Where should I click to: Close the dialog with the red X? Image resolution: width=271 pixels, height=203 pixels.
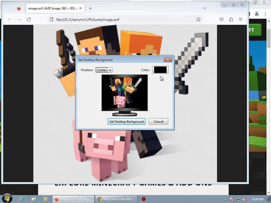168,60
